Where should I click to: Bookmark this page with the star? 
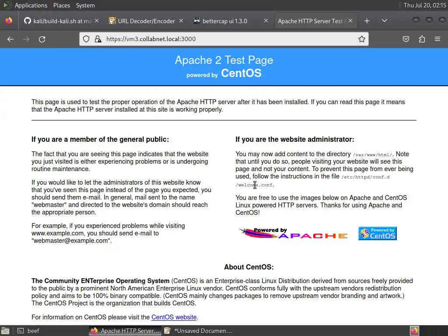362,39
